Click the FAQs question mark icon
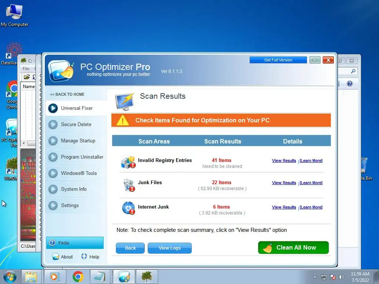 point(52,243)
